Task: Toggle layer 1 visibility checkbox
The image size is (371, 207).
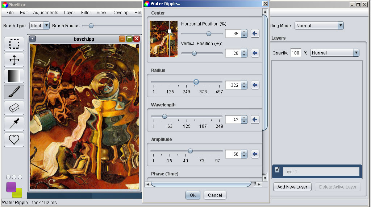Action: 277,170
